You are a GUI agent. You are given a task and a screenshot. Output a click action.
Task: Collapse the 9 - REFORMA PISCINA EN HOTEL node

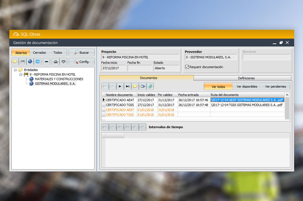21,74
